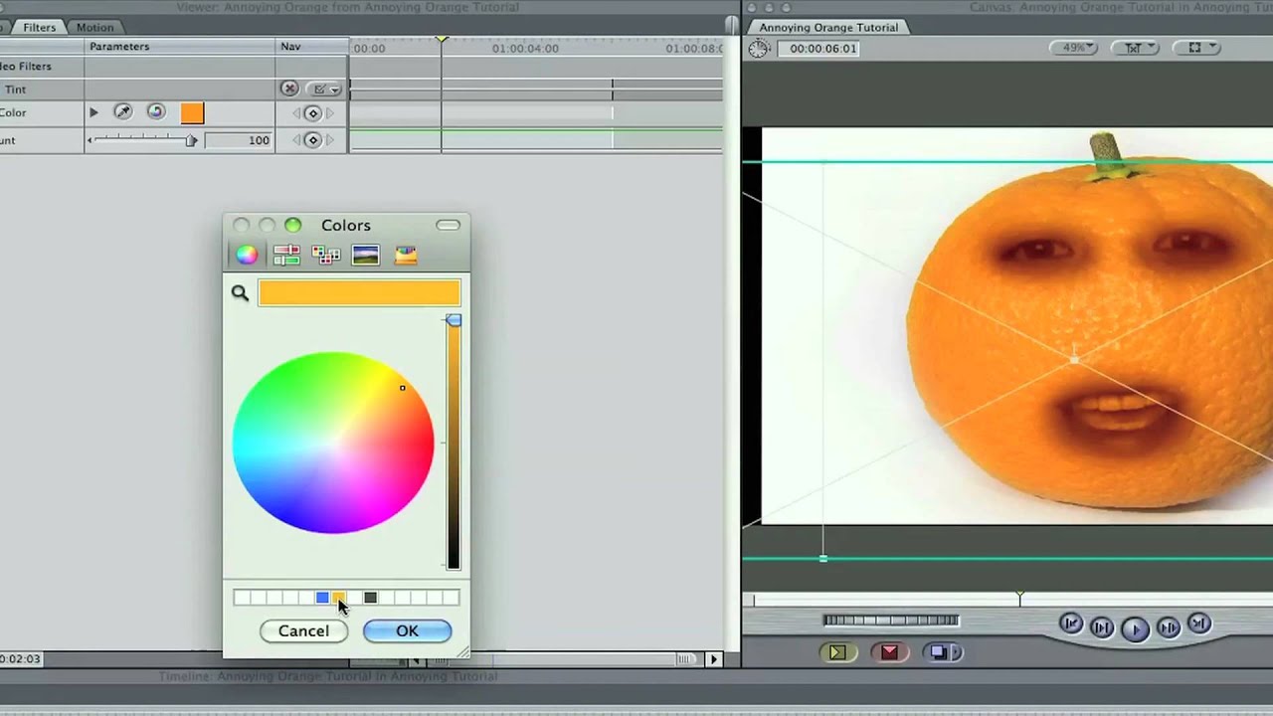Open the Tint filter enable dropdown
The height and width of the screenshot is (716, 1273).
(x=324, y=89)
